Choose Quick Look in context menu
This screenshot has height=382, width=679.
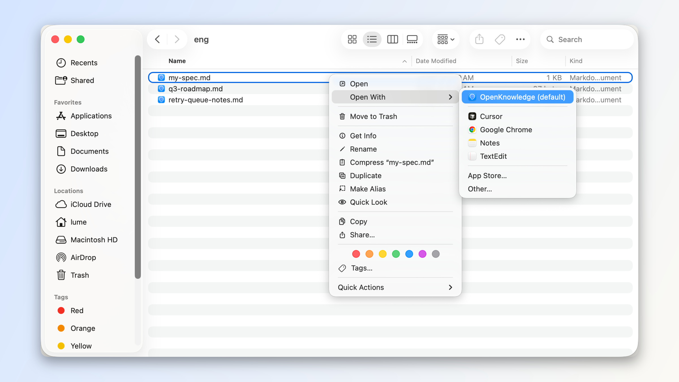pos(395,202)
